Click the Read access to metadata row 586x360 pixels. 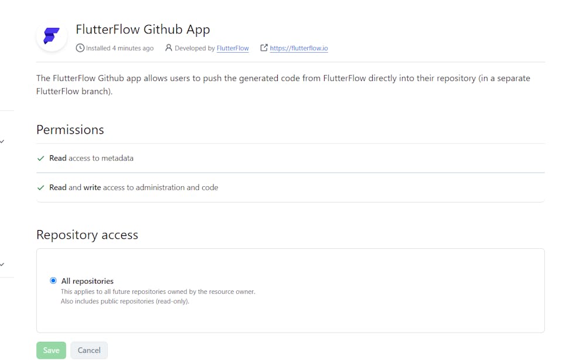click(91, 158)
